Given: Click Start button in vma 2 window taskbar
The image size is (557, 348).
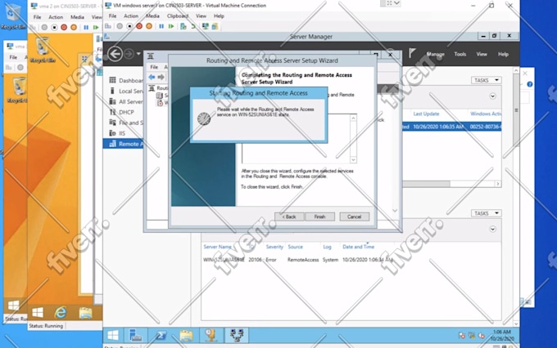Looking at the screenshot, I should [38, 313].
